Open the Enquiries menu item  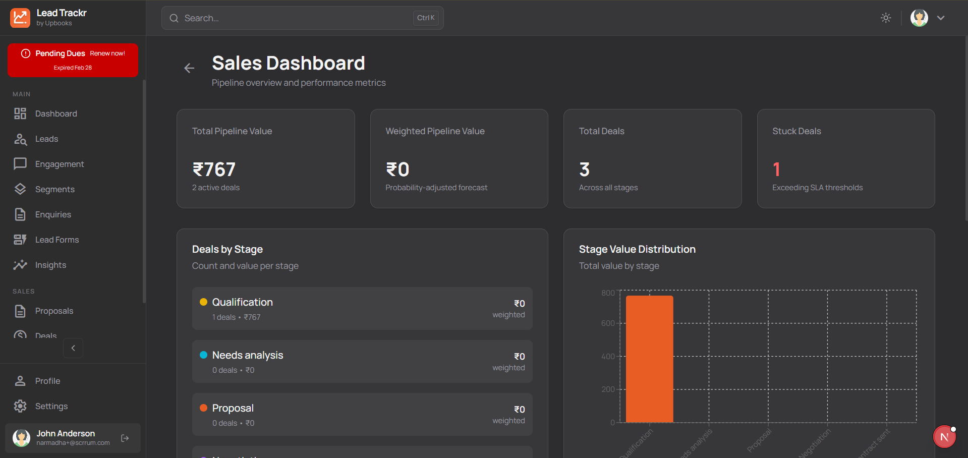53,214
